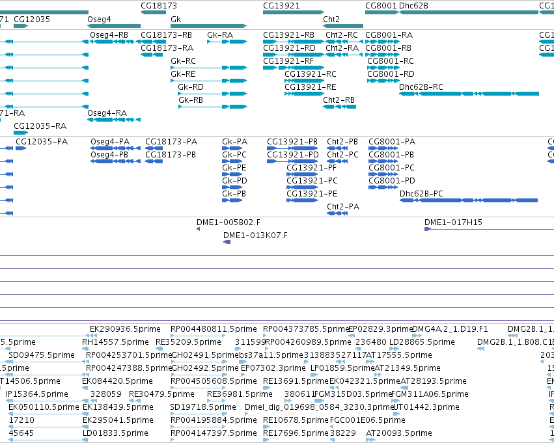Screen dimensions: 554x443
Task: Click EST AT20093.5prime
Action: (x=370, y=440)
